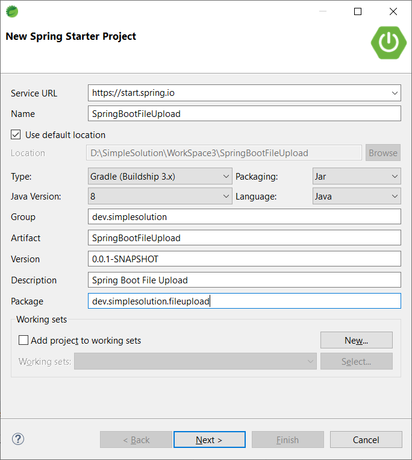Image resolution: width=412 pixels, height=460 pixels.
Task: Click the Package field dev.simplesolution.fileupload
Action: tap(245, 301)
